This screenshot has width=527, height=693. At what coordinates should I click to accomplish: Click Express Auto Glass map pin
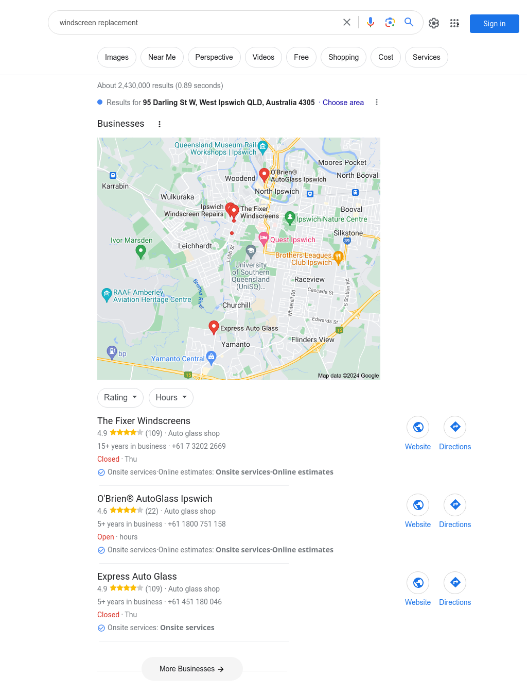tap(214, 327)
